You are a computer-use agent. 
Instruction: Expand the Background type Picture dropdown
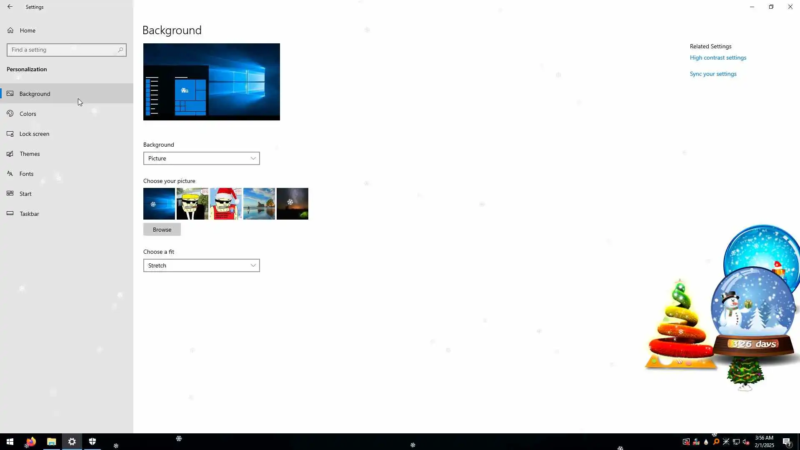coord(201,158)
